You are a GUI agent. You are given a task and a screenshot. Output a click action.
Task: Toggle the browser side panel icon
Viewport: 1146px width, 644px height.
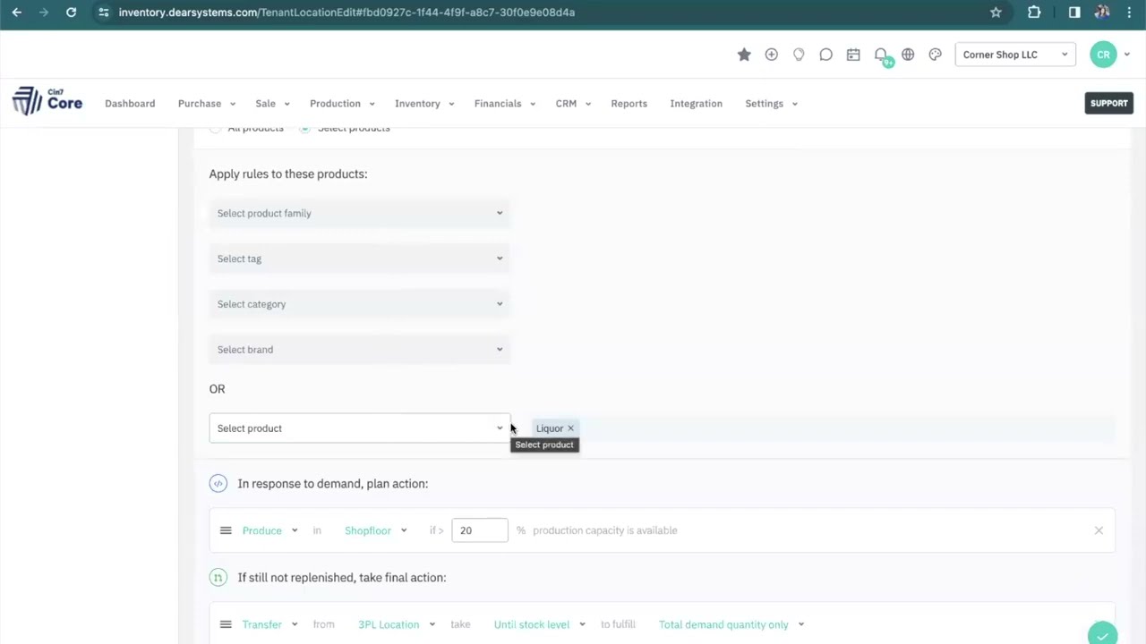(1074, 13)
